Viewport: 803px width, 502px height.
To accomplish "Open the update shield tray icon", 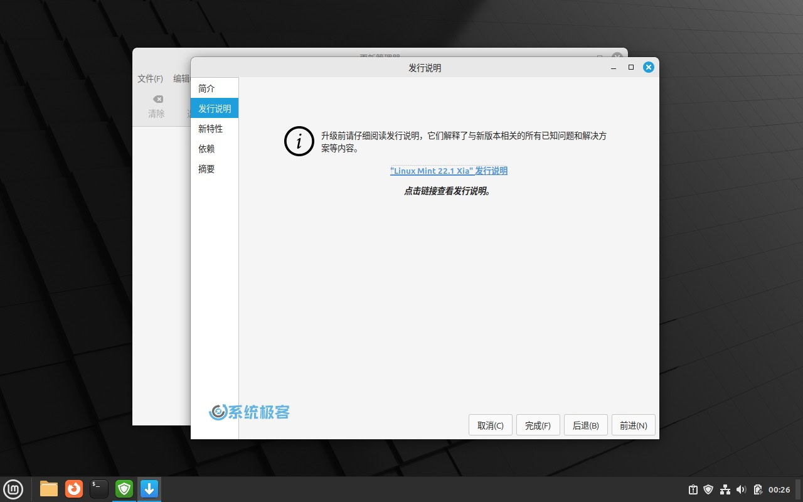I will pyautogui.click(x=708, y=489).
